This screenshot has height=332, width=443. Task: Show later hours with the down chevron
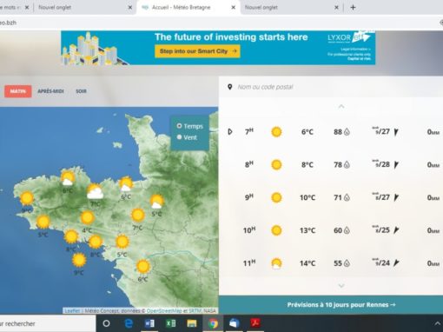click(341, 286)
